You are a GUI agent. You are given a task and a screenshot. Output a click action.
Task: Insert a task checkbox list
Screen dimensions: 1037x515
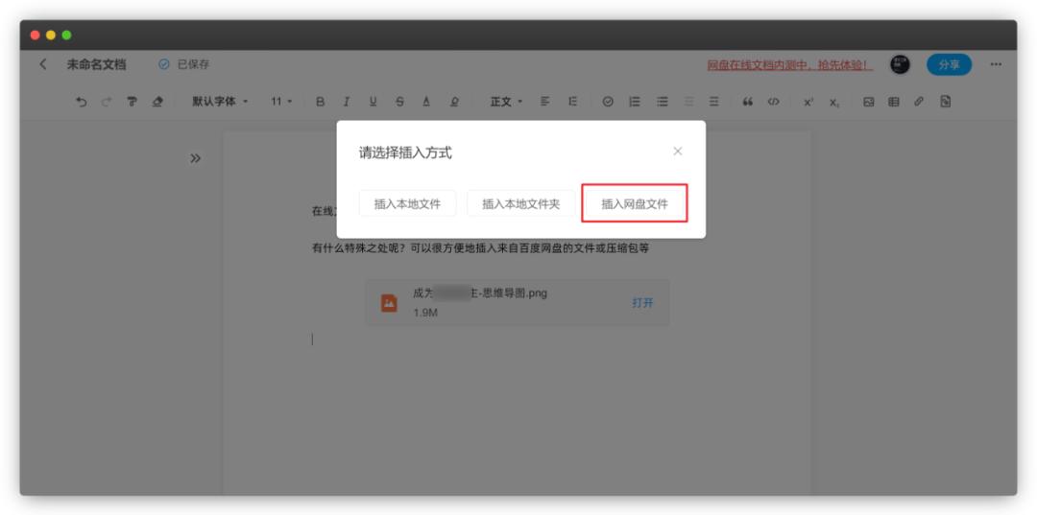[608, 102]
